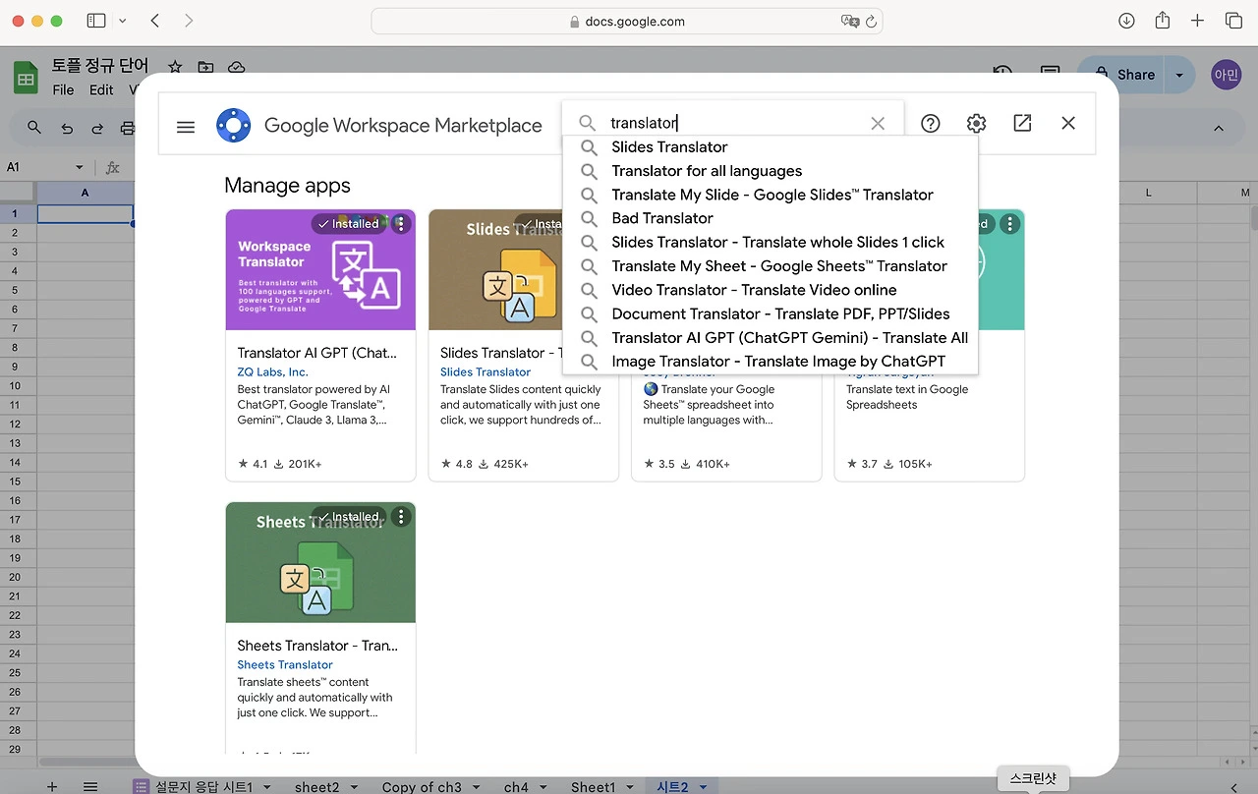Choose Translator for all languages suggestion
This screenshot has width=1258, height=794.
(771, 171)
